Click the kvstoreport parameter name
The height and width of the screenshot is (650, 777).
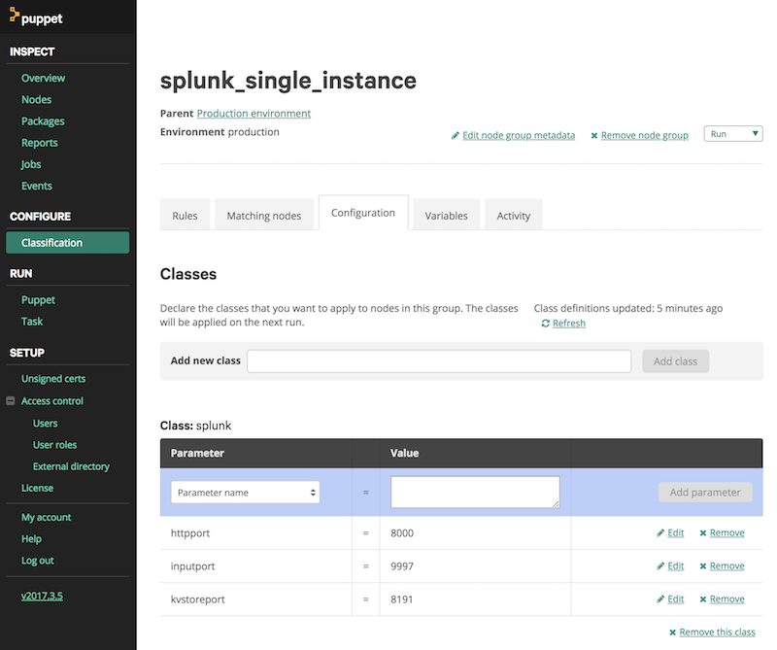click(x=198, y=599)
